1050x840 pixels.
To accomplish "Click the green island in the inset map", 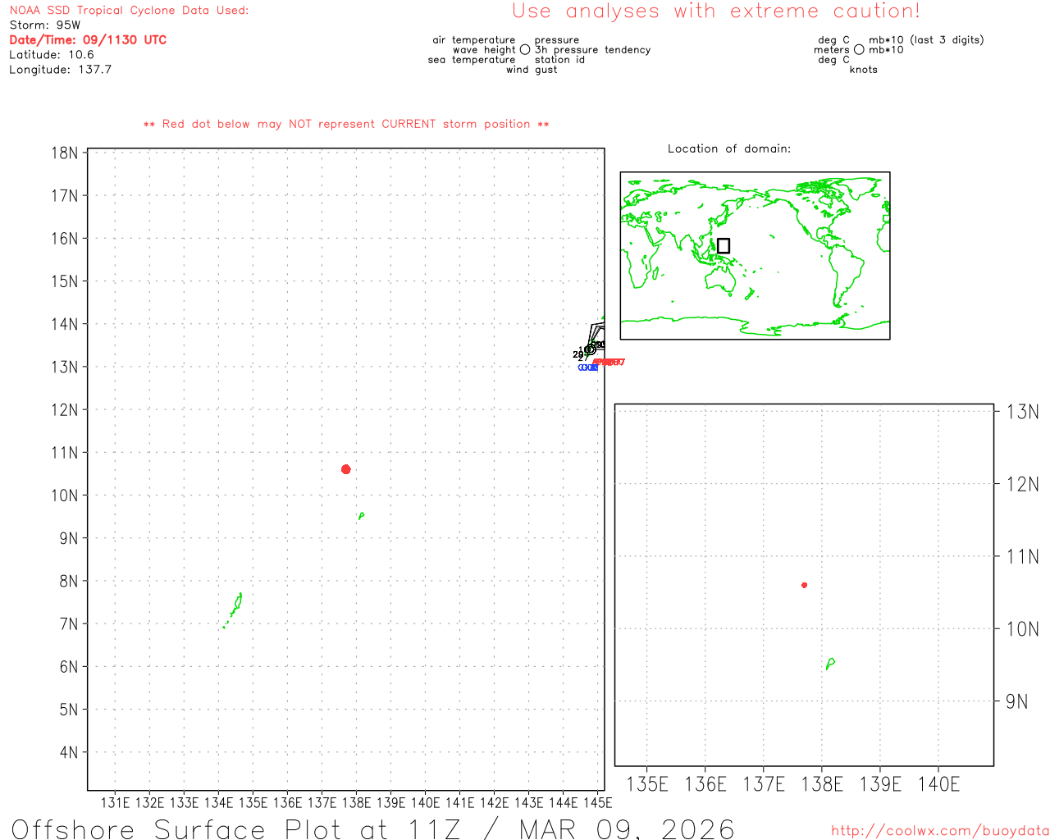I will click(830, 663).
